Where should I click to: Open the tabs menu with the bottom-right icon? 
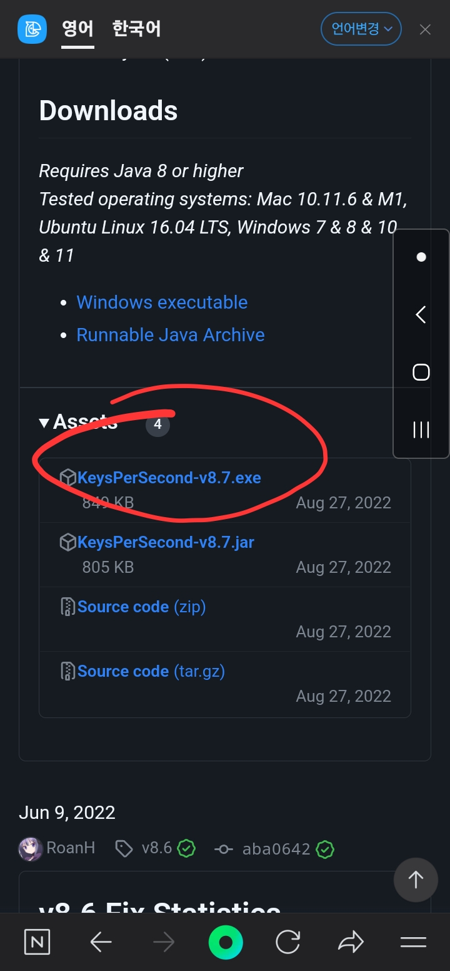point(412,942)
